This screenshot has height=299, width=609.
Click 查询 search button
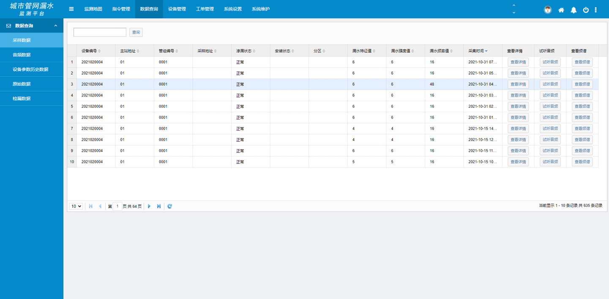point(136,33)
